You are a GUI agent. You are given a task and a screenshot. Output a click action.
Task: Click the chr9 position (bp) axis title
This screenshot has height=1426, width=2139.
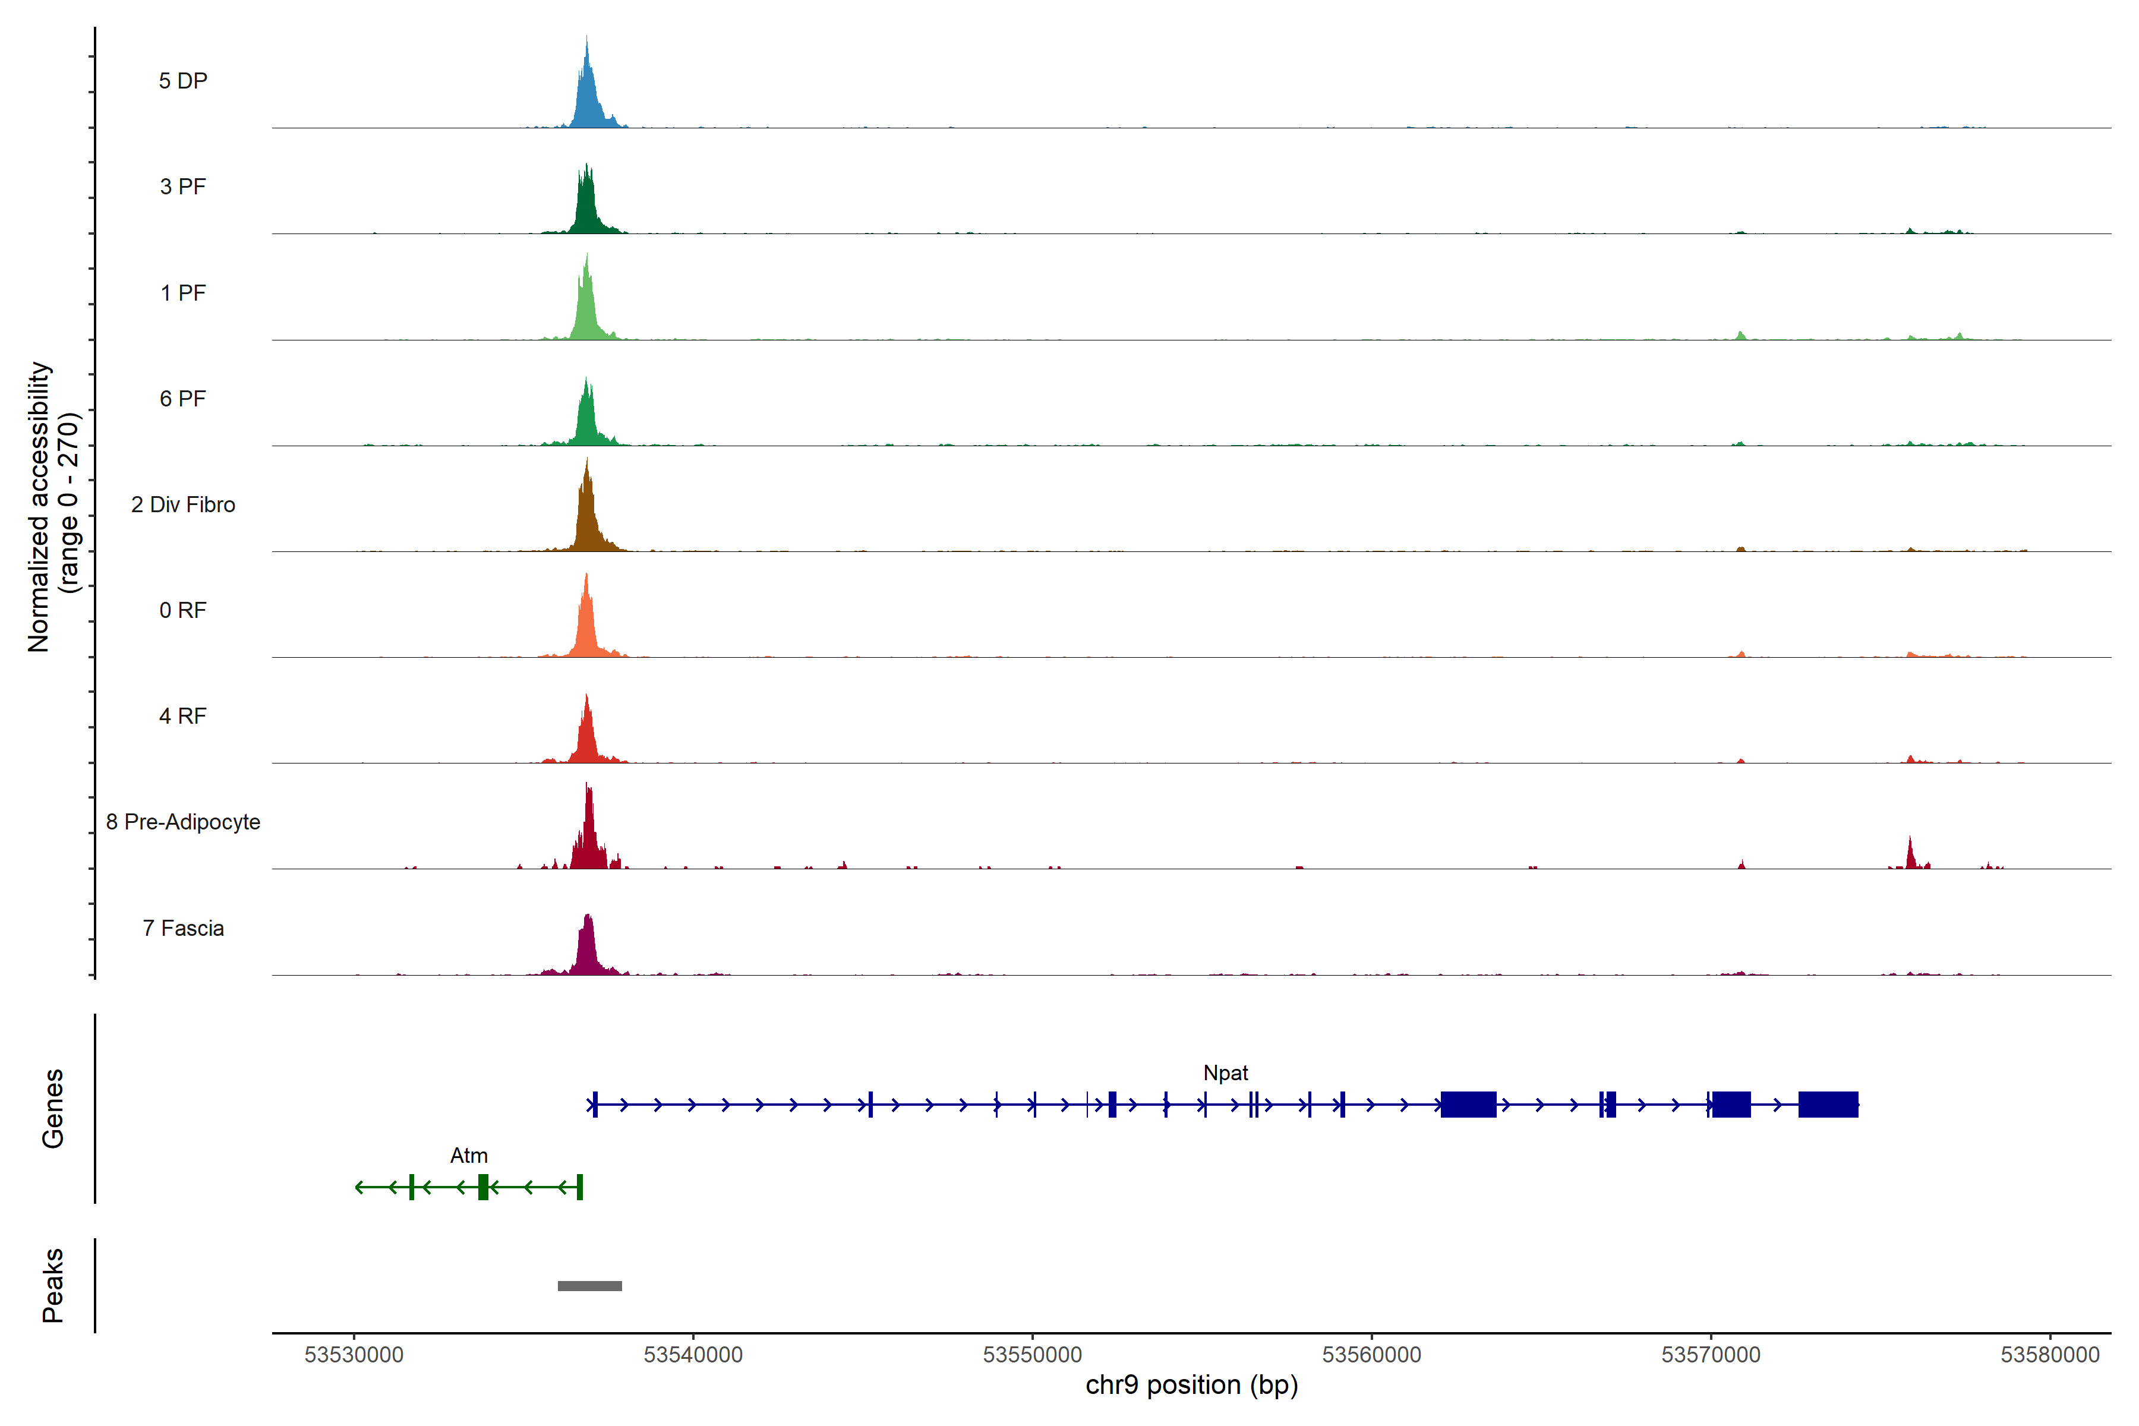click(1191, 1385)
